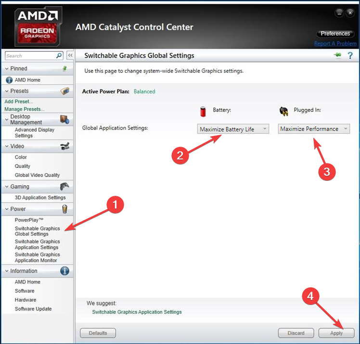Image resolution: width=360 pixels, height=344 pixels.
Task: Click the Apply button
Action: tap(336, 333)
